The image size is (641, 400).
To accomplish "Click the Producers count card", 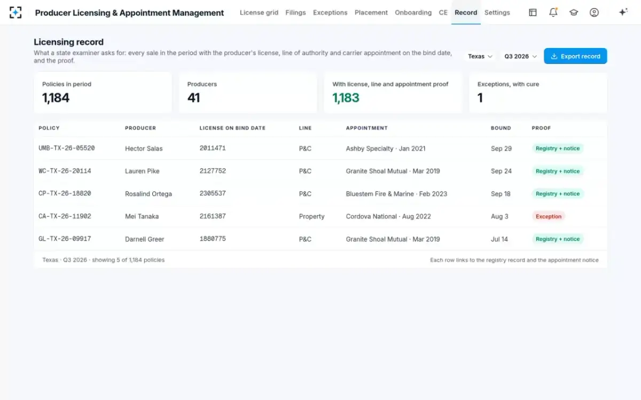I will click(248, 93).
